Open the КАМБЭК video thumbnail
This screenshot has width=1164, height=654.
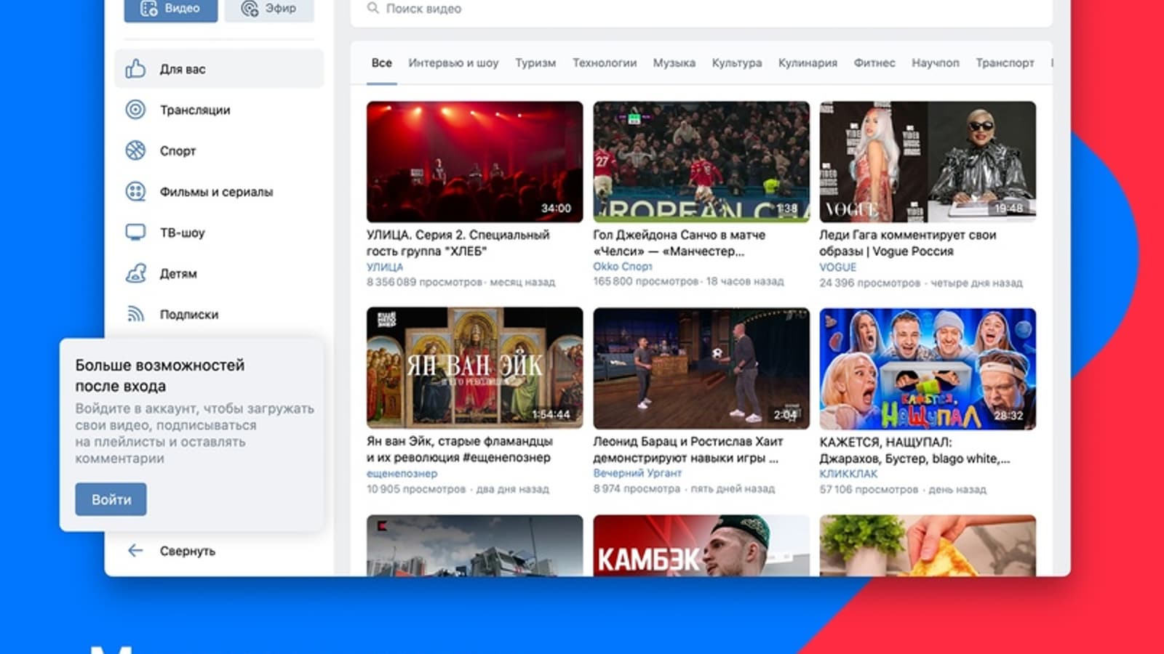(x=701, y=546)
